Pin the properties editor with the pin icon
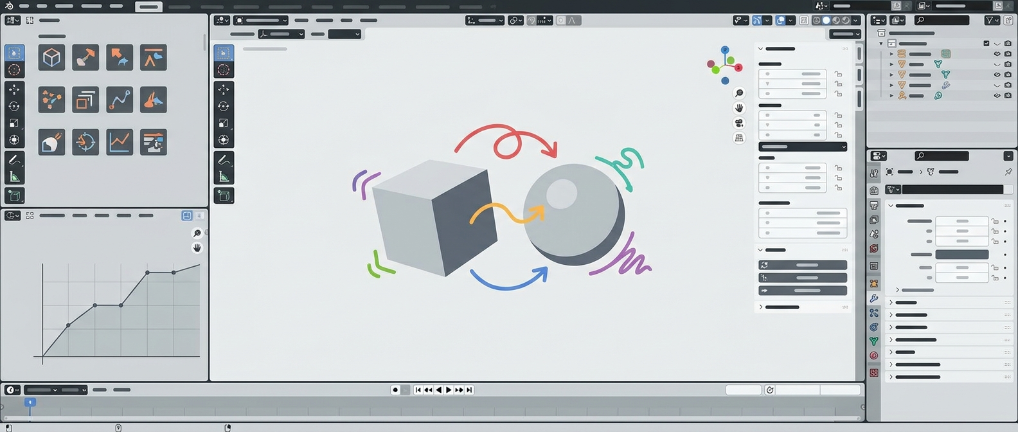Screen dimensions: 1018x432 coord(1008,172)
